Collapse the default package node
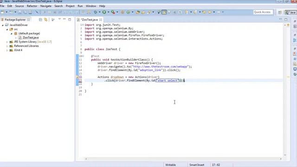 click(x=11, y=33)
